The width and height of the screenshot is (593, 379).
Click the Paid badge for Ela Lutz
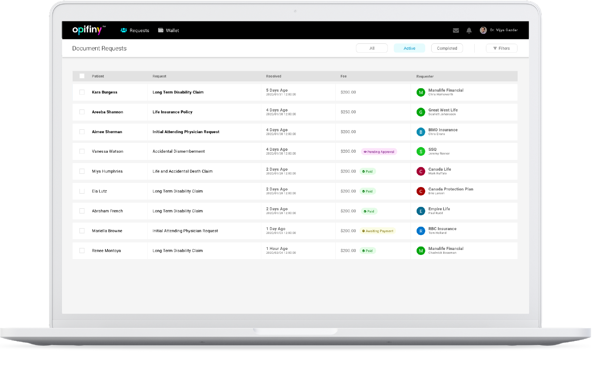[368, 191]
